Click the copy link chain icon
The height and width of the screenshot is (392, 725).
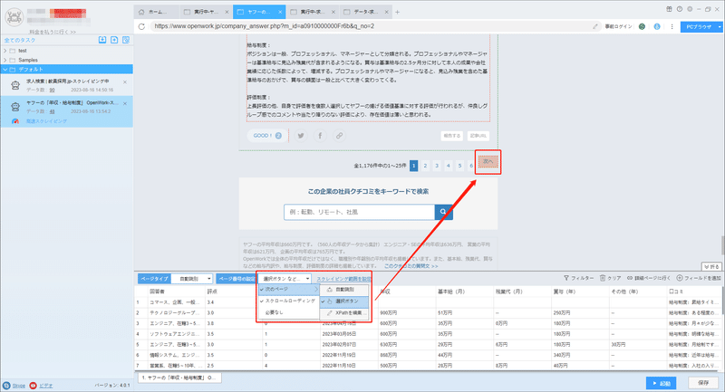pyautogui.click(x=339, y=136)
